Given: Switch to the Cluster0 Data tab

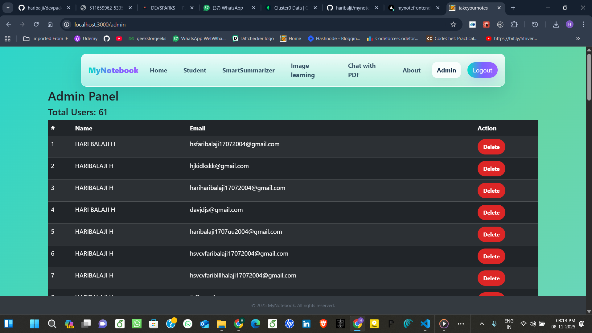Looking at the screenshot, I should [x=290, y=8].
